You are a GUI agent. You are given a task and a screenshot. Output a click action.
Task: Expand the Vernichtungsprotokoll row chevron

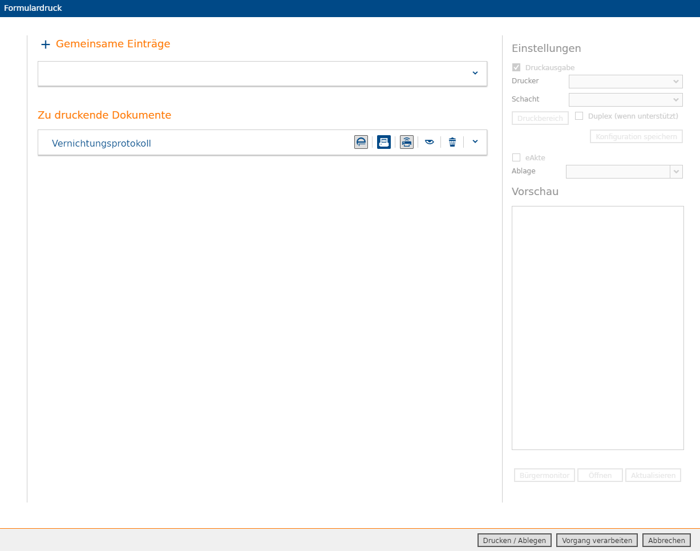click(x=475, y=141)
